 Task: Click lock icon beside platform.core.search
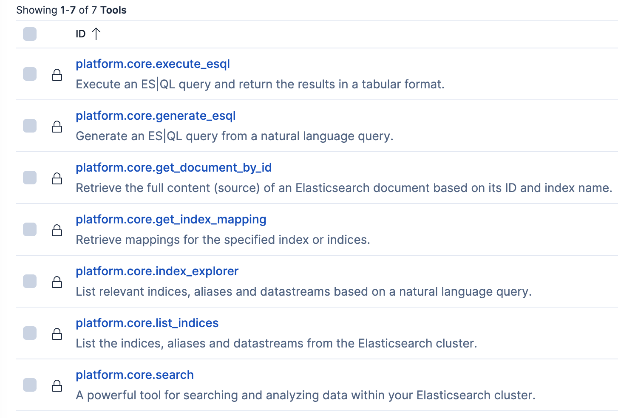57,386
